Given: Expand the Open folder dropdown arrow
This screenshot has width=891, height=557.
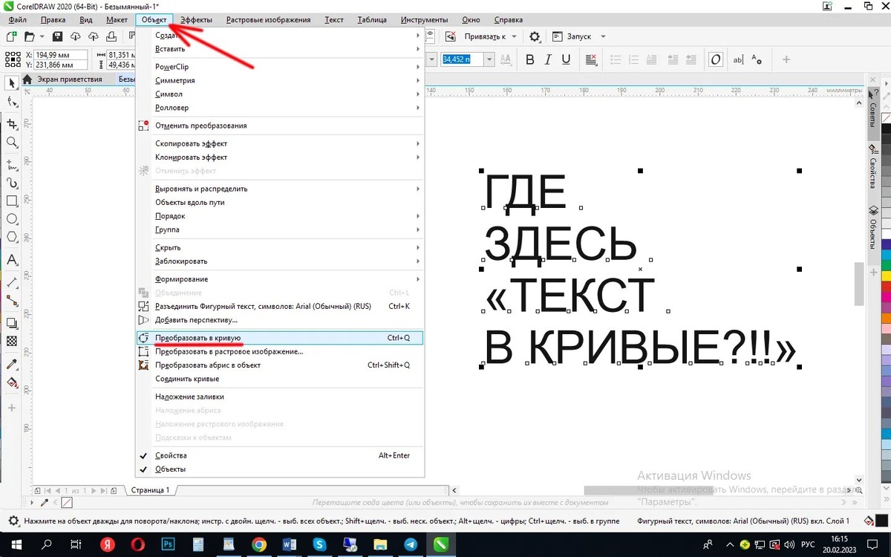Looking at the screenshot, I should pyautogui.click(x=42, y=36).
